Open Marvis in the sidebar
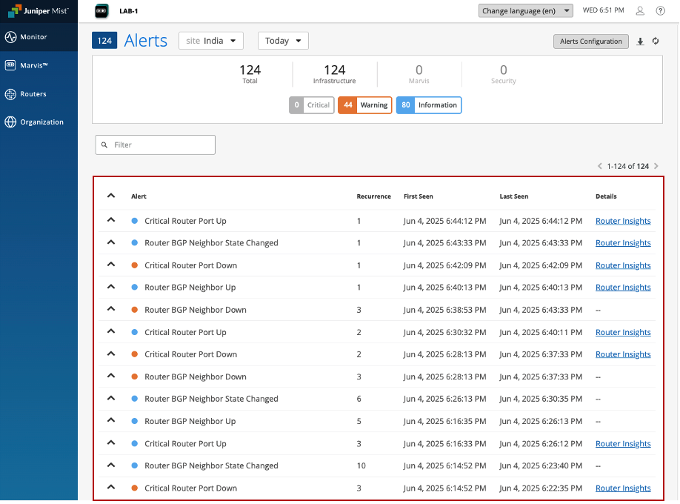The height and width of the screenshot is (504, 680). (x=33, y=65)
